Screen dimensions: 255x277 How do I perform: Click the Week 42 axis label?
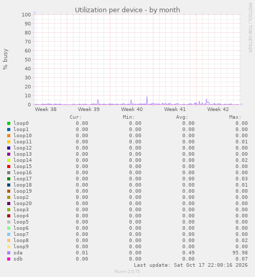[x=218, y=109]
